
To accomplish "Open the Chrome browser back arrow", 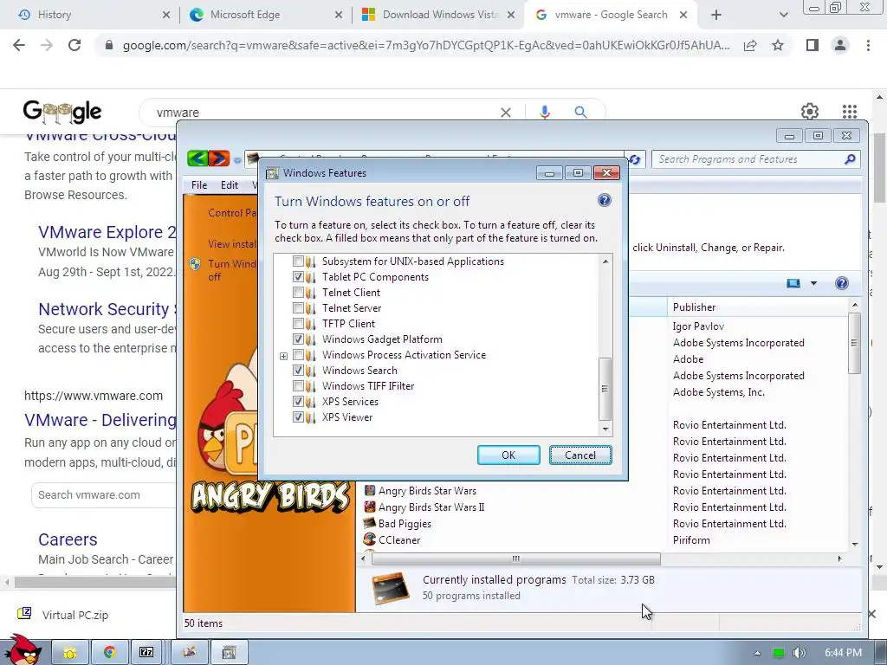I will [19, 45].
